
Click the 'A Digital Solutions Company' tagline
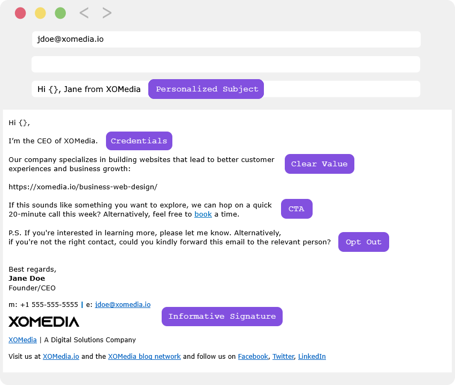coord(90,340)
